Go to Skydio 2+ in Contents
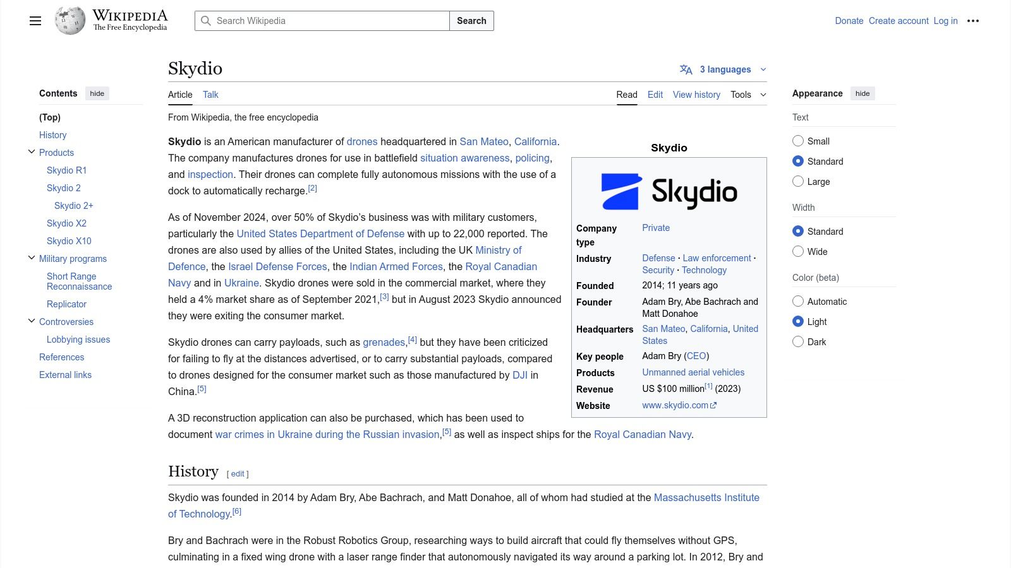The image size is (1011, 568). coord(73,206)
